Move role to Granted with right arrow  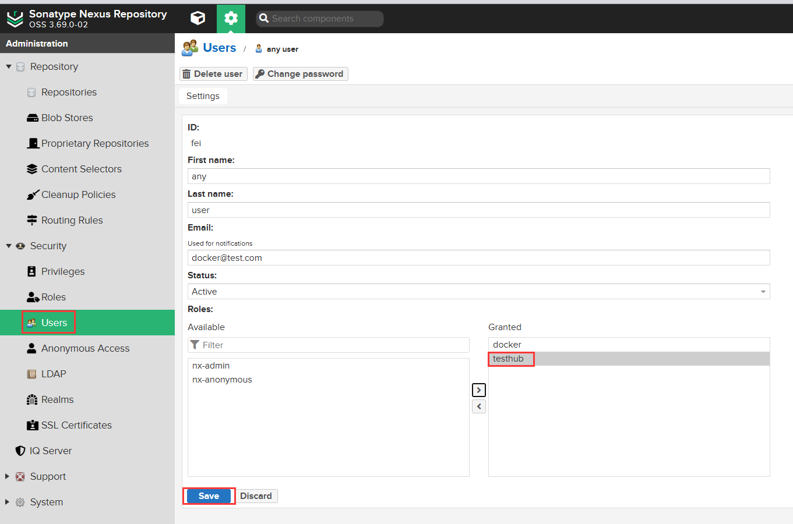[479, 390]
